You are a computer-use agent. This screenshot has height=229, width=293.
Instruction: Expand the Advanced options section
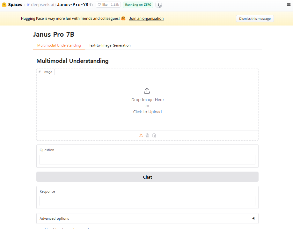pos(147,218)
